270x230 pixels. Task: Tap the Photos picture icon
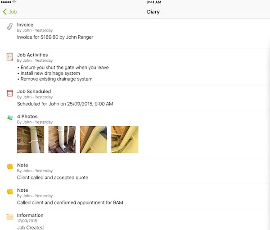(10, 118)
